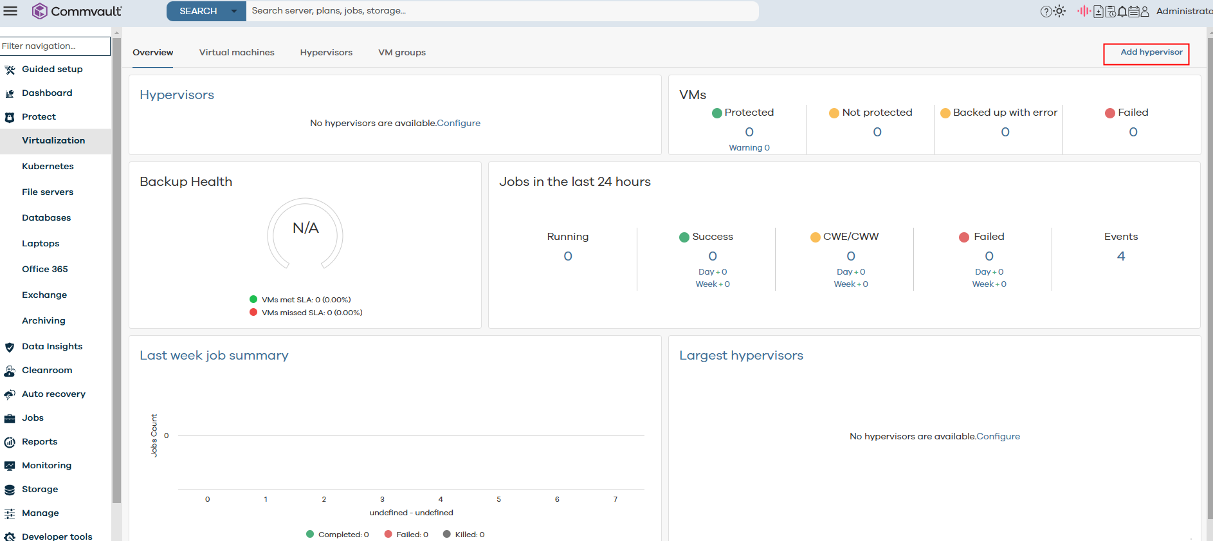The height and width of the screenshot is (541, 1213).
Task: Collapse the Protect section in sidebar
Action: pyautogui.click(x=39, y=116)
